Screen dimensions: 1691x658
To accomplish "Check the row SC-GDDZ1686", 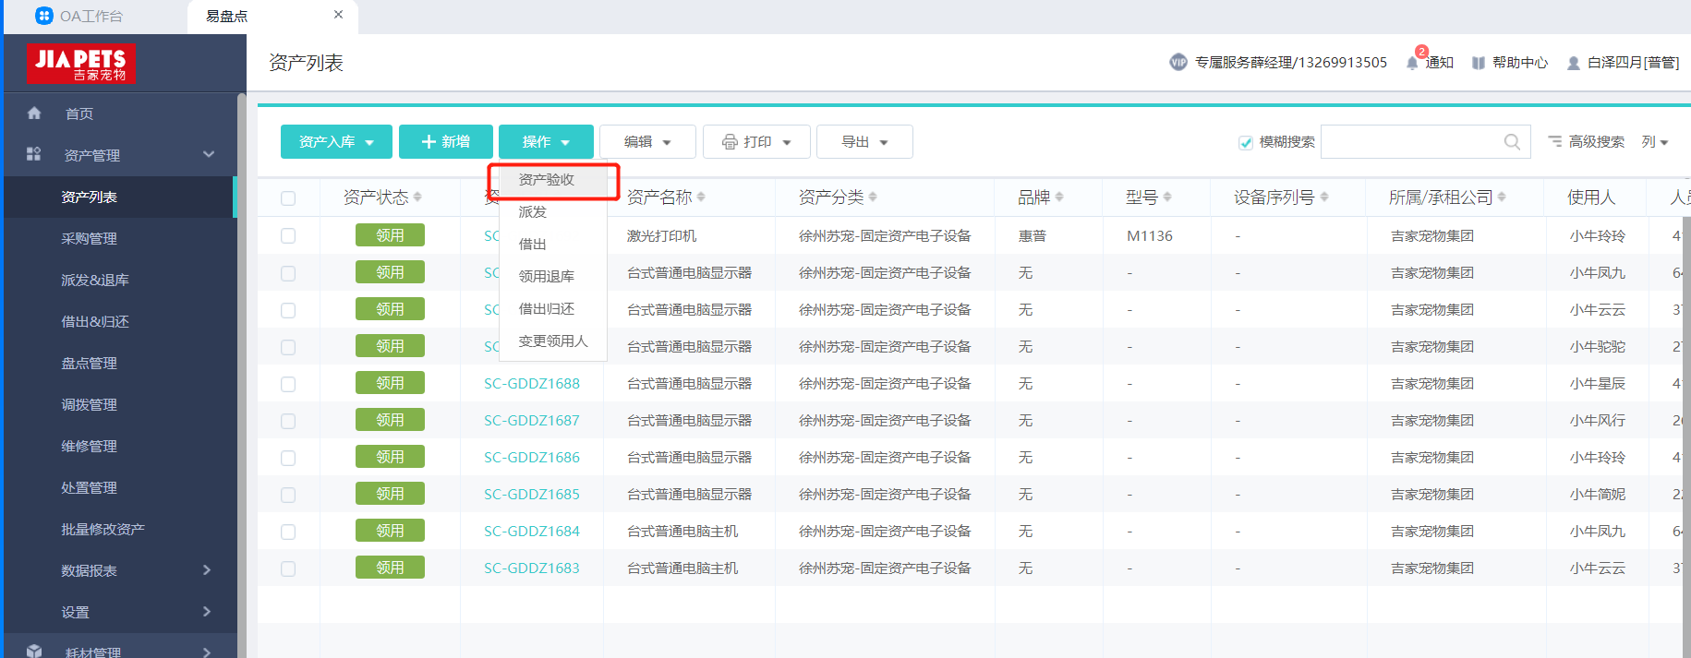I will [x=288, y=458].
